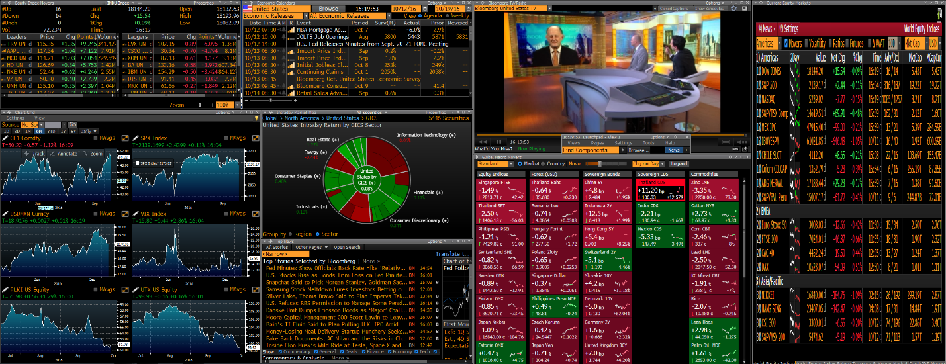Image resolution: width=946 pixels, height=364 pixels.
Task: Open the Mkt Cap dropdown
Action: point(927,43)
